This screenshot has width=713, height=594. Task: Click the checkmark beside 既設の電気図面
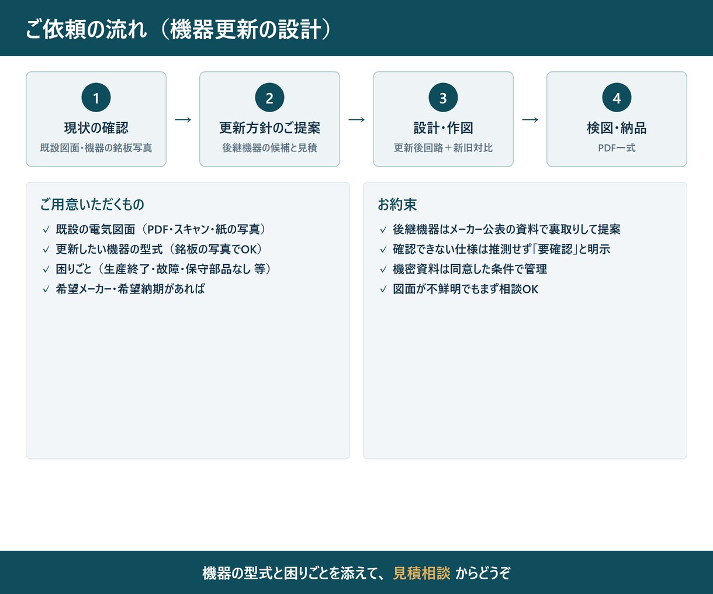coord(46,230)
